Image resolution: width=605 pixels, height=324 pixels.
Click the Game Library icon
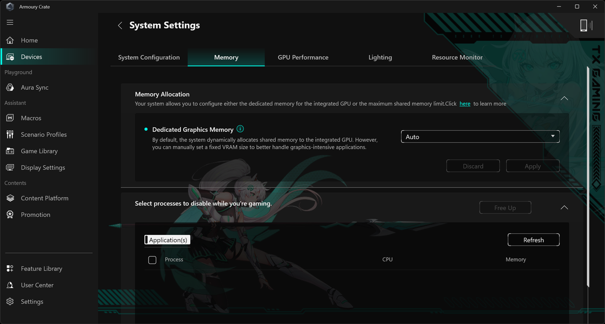click(10, 151)
